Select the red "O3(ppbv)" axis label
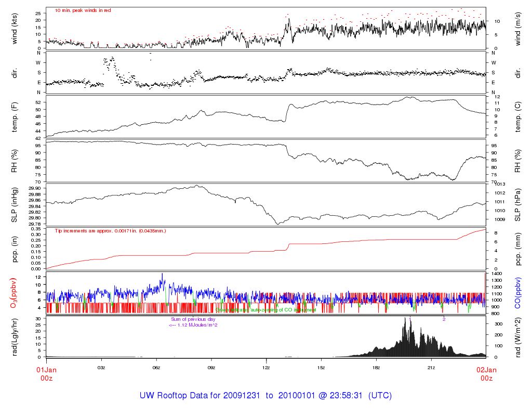The image size is (532, 416). (14, 293)
